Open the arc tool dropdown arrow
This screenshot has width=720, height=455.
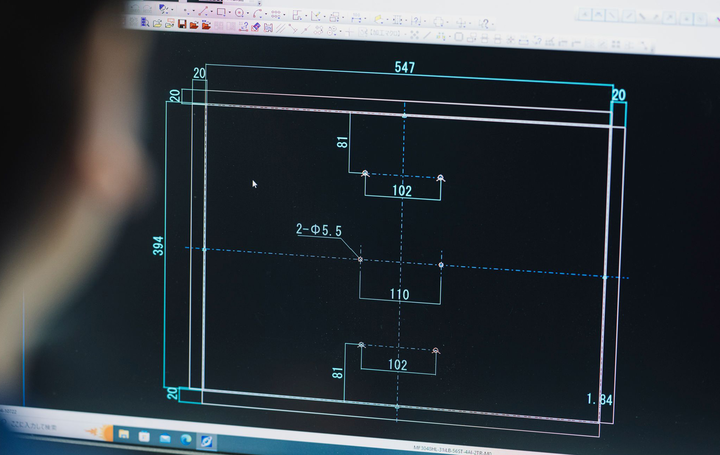pyautogui.click(x=266, y=14)
